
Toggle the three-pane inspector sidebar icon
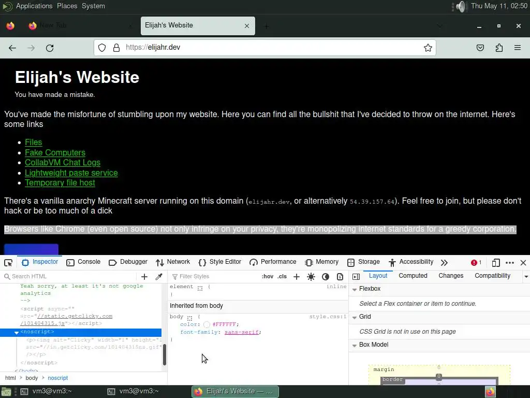pyautogui.click(x=356, y=277)
